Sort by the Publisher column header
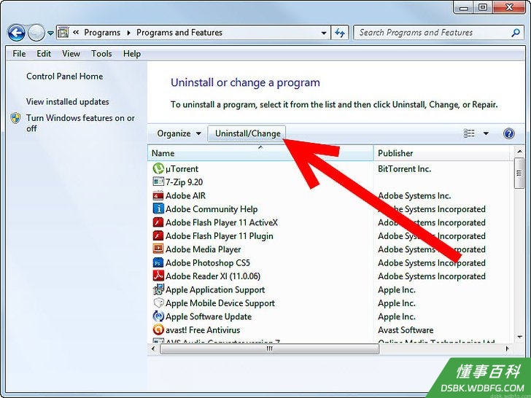This screenshot has width=531, height=398. (441, 153)
